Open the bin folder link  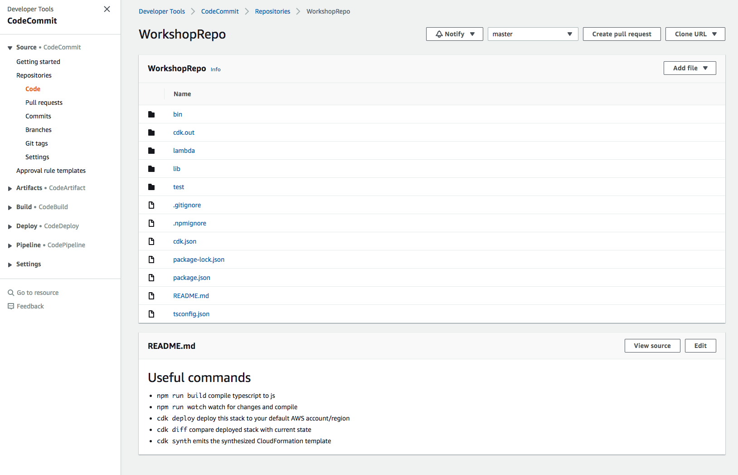178,114
